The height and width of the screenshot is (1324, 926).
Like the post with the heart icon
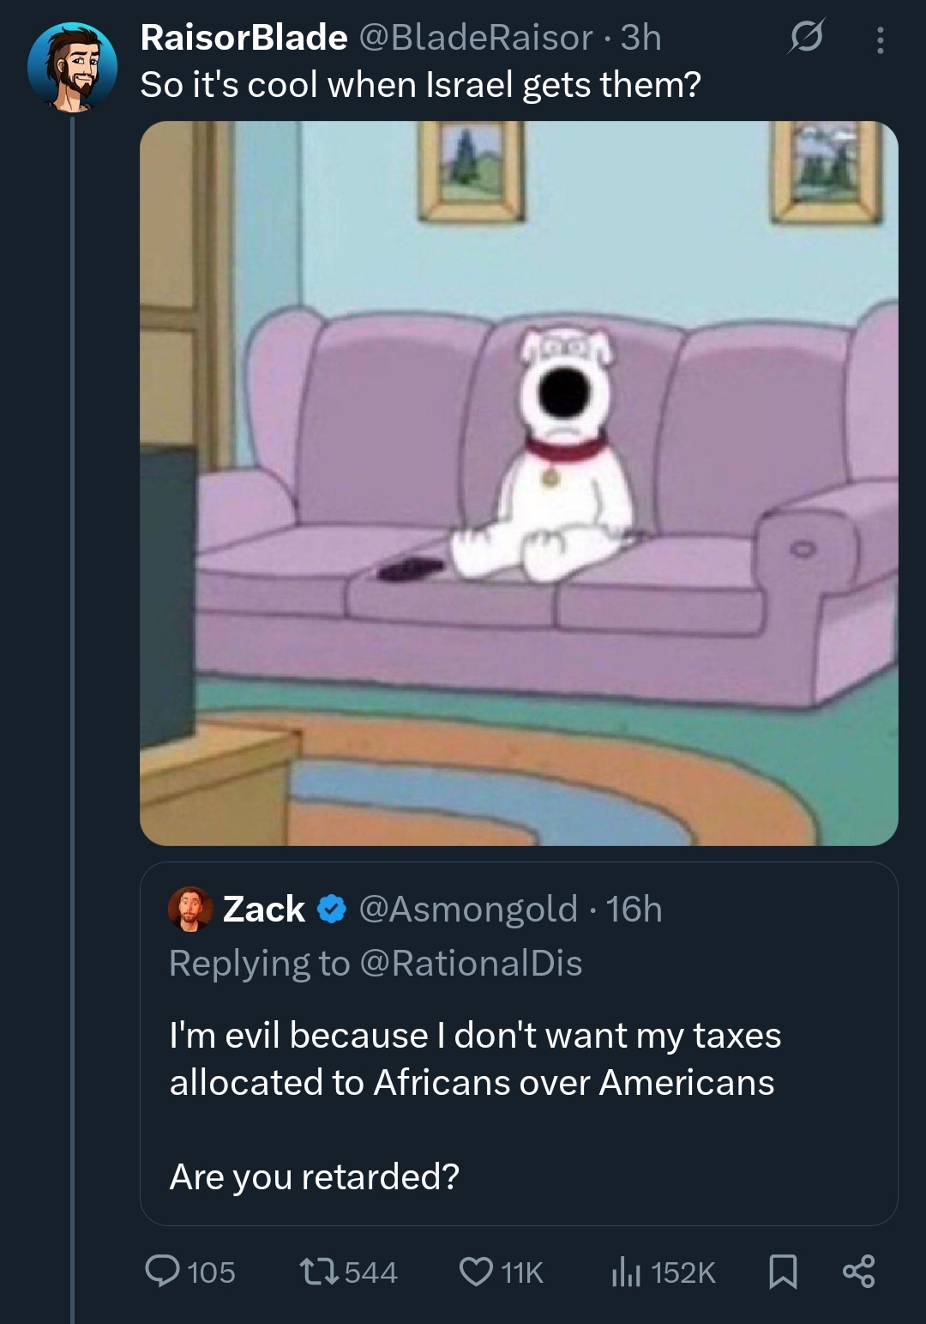[x=476, y=1272]
